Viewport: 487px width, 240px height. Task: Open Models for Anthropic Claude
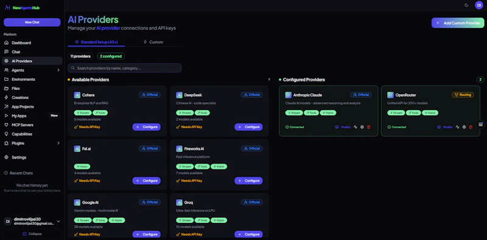tap(343, 127)
